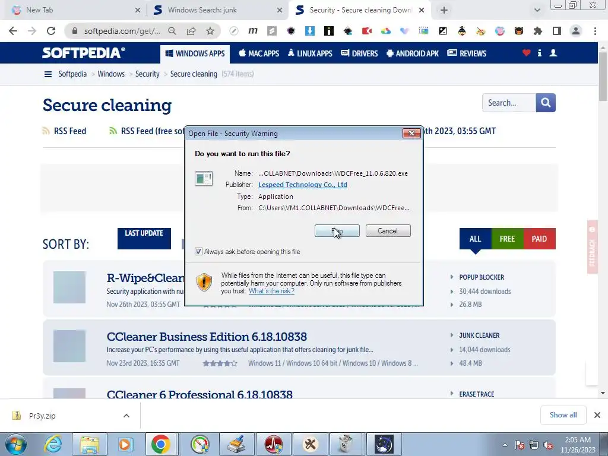The width and height of the screenshot is (608, 456).
Task: Click the CCleaner Business Edition thumbnail
Action: point(69,346)
